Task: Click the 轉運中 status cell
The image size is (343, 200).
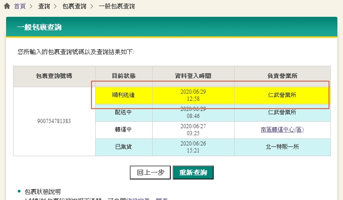Action: pyautogui.click(x=123, y=130)
